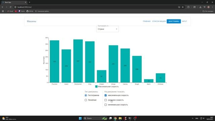This screenshot has height=121, width=215.
Task: Reload the page with refresh icon
Action: click(10, 7)
